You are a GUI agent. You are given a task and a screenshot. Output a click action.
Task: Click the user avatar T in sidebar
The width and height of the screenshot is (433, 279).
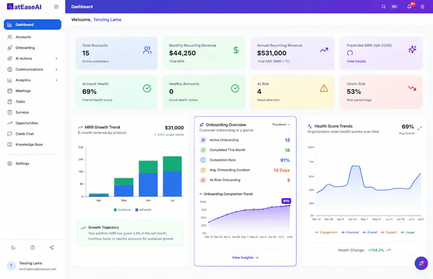11,266
